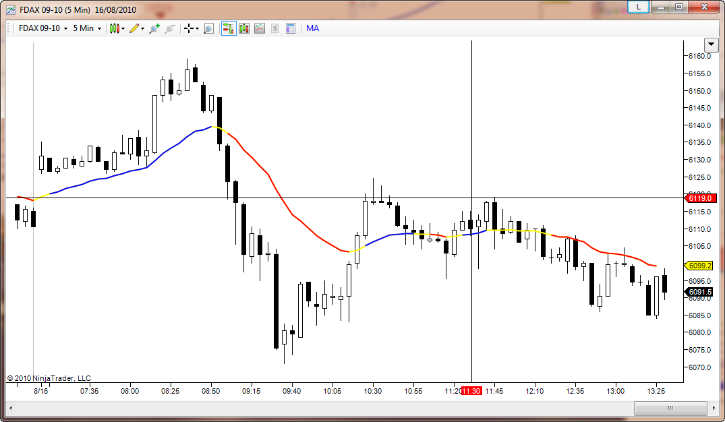Click the L link button in title bar
This screenshot has height=422, width=725.
(639, 7)
